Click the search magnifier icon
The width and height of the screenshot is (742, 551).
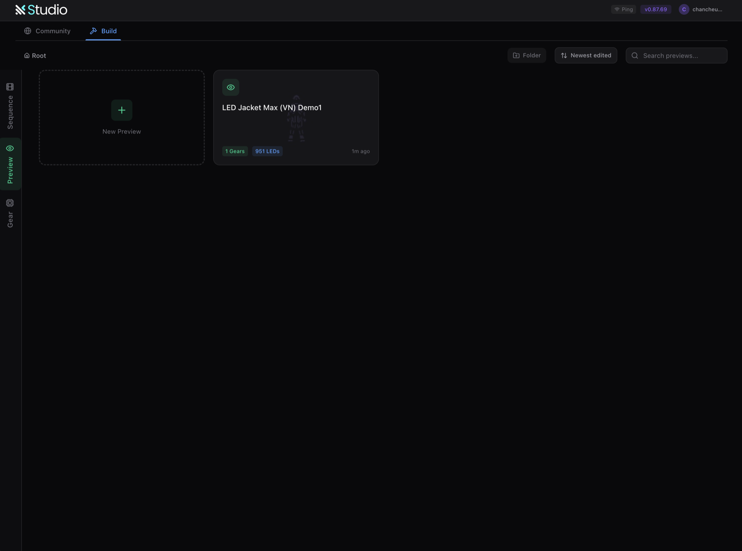coord(635,56)
